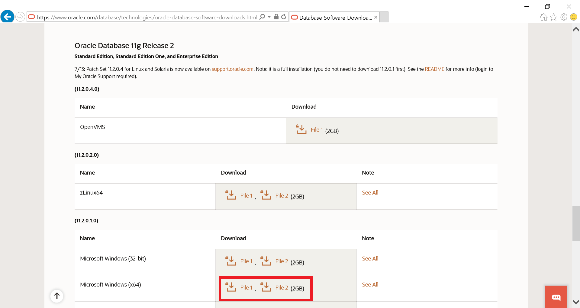Click the security lock icon
Screen dimensions: 580x308
pos(276,17)
